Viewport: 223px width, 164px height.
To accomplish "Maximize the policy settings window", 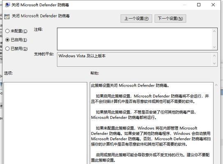I will click(x=199, y=5).
